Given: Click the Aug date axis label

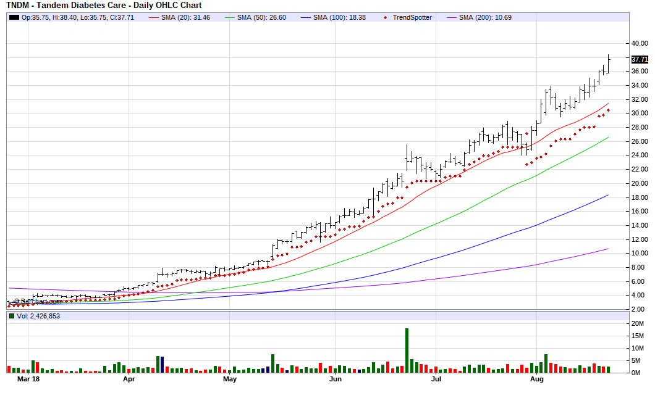Looking at the screenshot, I should coord(537,379).
